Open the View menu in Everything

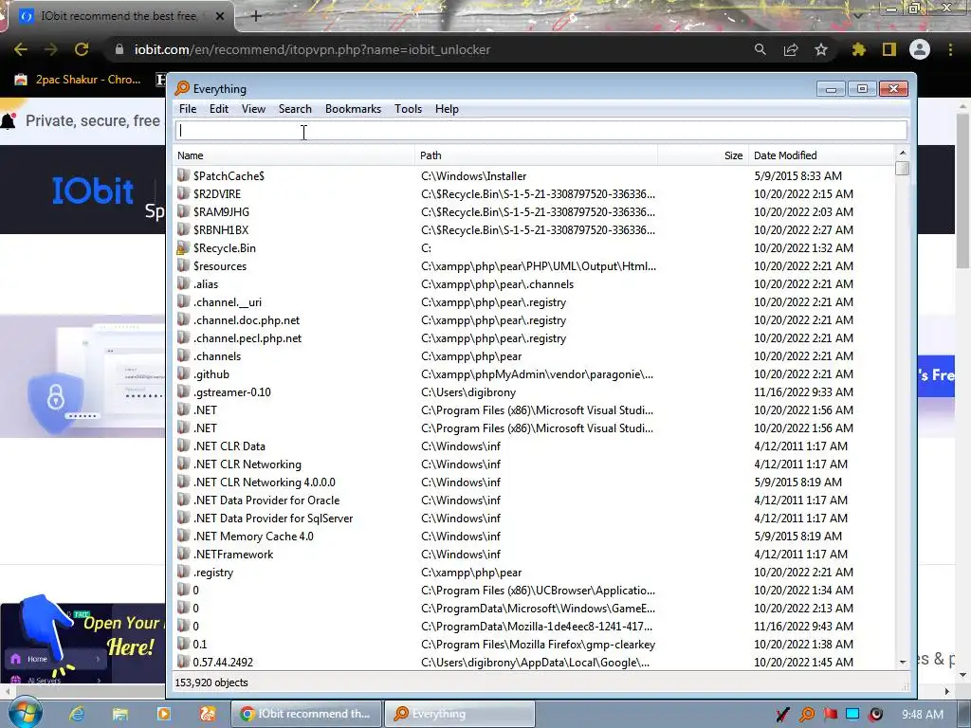point(253,109)
